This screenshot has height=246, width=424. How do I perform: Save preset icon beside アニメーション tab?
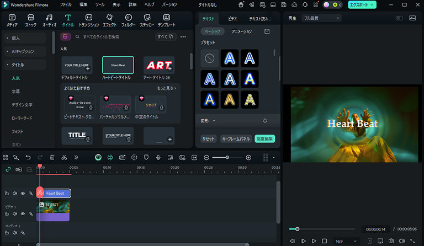click(267, 31)
